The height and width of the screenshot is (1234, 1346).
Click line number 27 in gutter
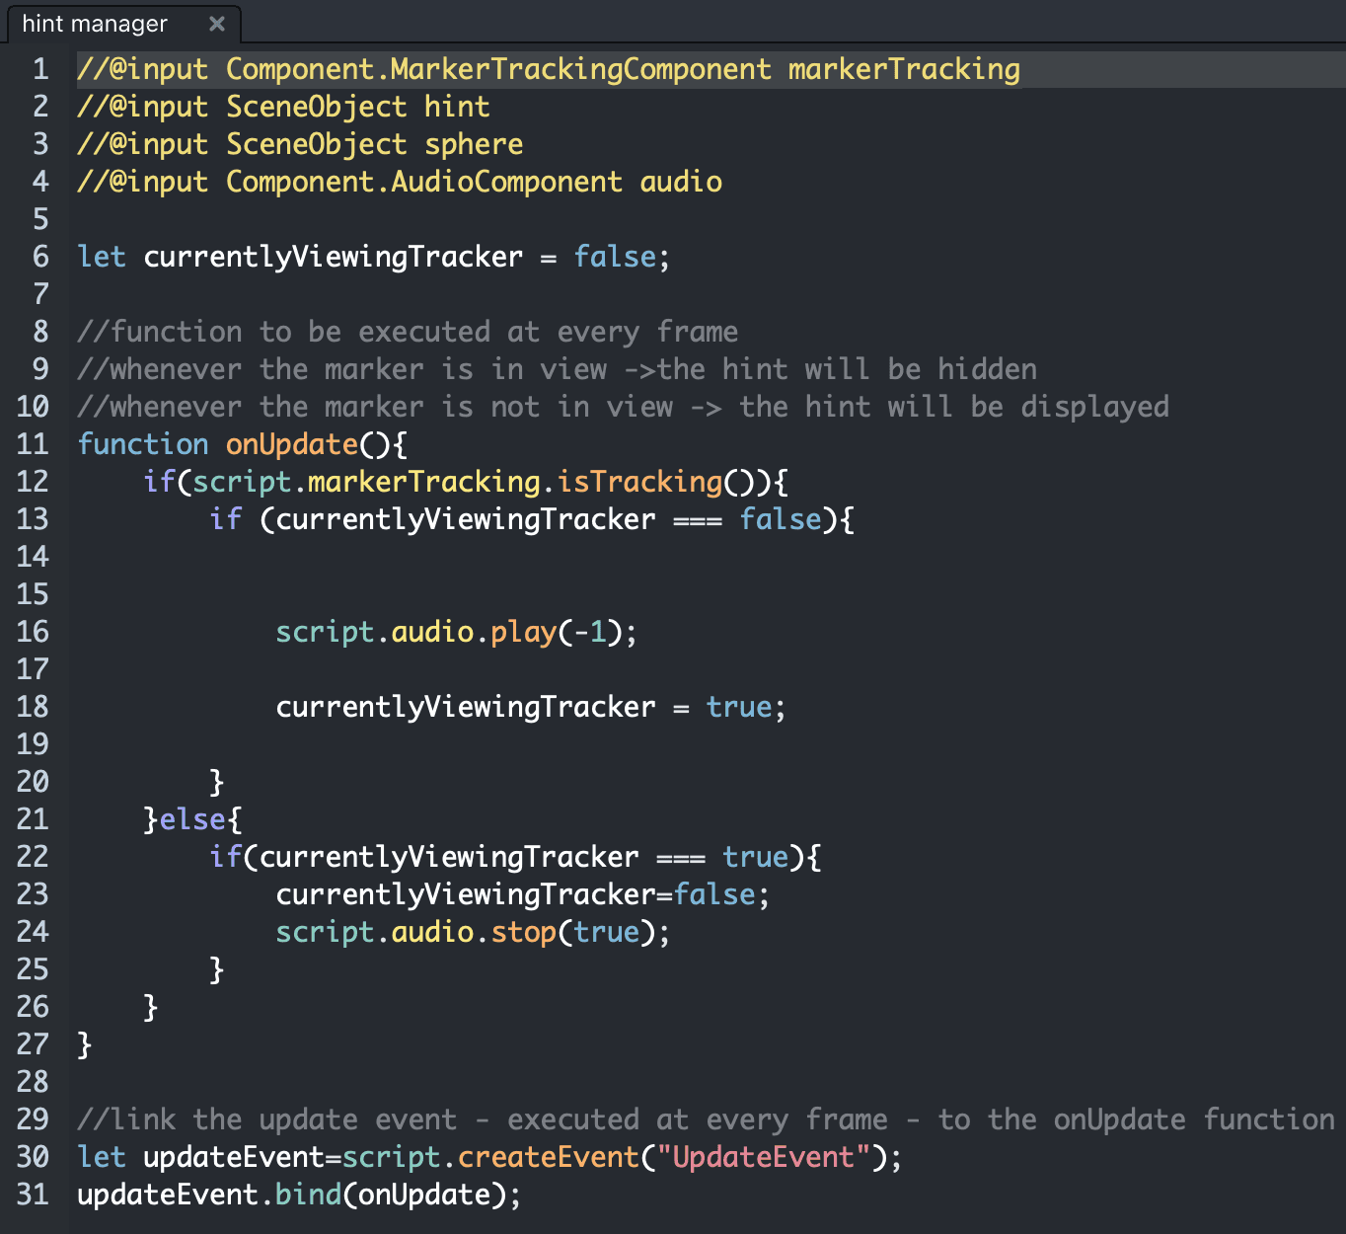tap(33, 1044)
